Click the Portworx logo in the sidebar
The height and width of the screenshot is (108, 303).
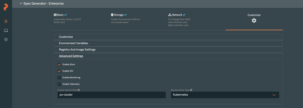click(6, 7)
